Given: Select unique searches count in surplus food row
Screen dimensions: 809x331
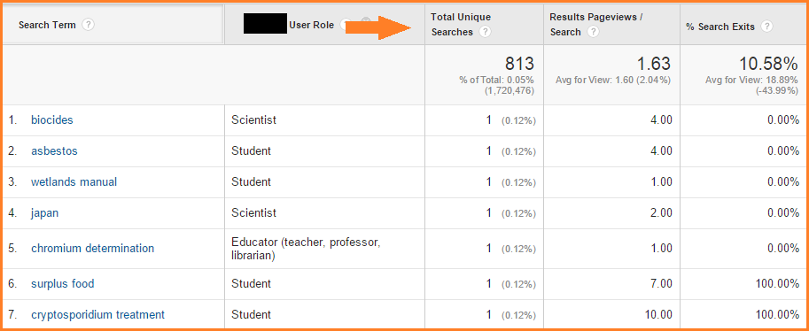Looking at the screenshot, I should 488,284.
